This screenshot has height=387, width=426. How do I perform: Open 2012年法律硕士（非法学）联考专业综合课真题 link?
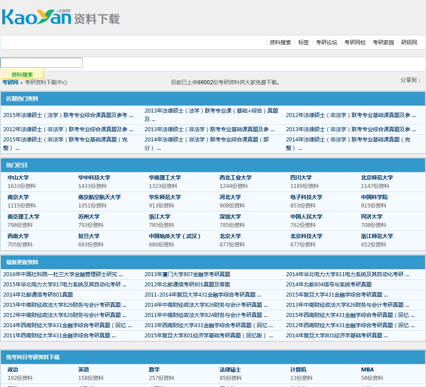(68, 129)
